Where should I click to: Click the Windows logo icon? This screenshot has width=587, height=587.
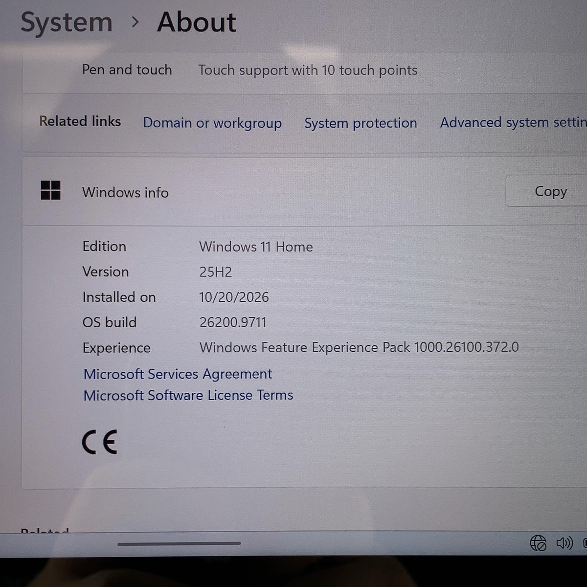(51, 190)
